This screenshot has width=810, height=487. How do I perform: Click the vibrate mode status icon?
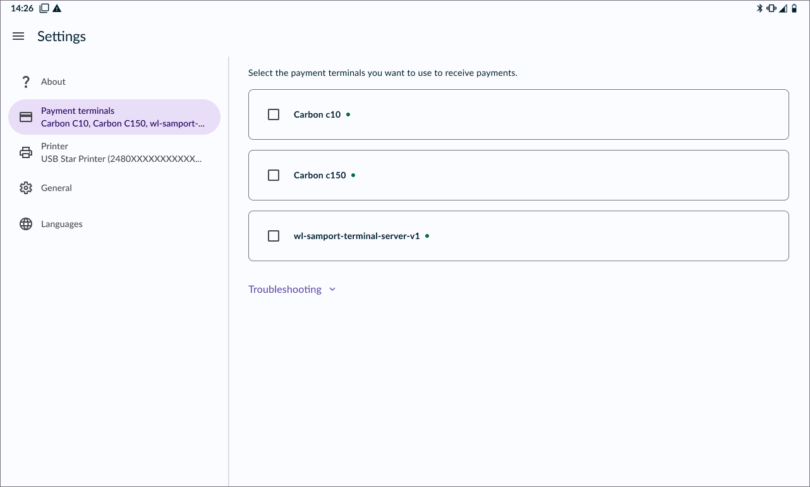[x=771, y=8]
